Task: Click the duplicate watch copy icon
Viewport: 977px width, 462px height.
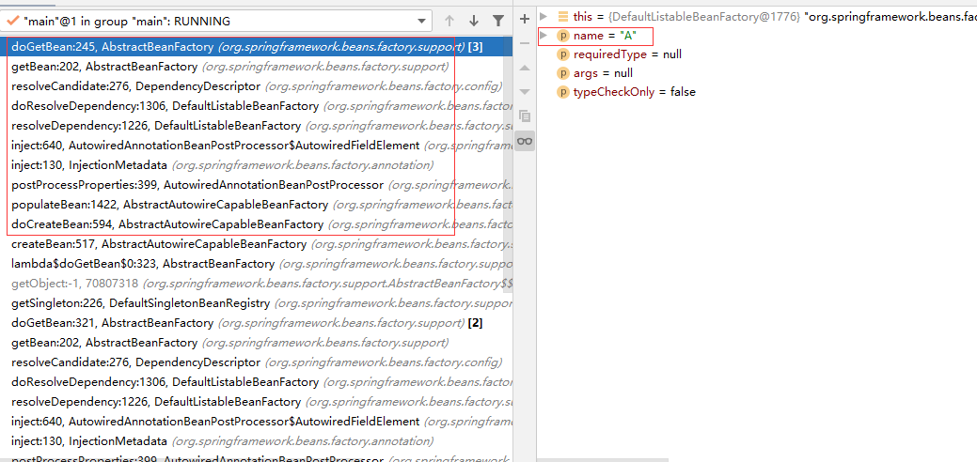Action: (525, 115)
